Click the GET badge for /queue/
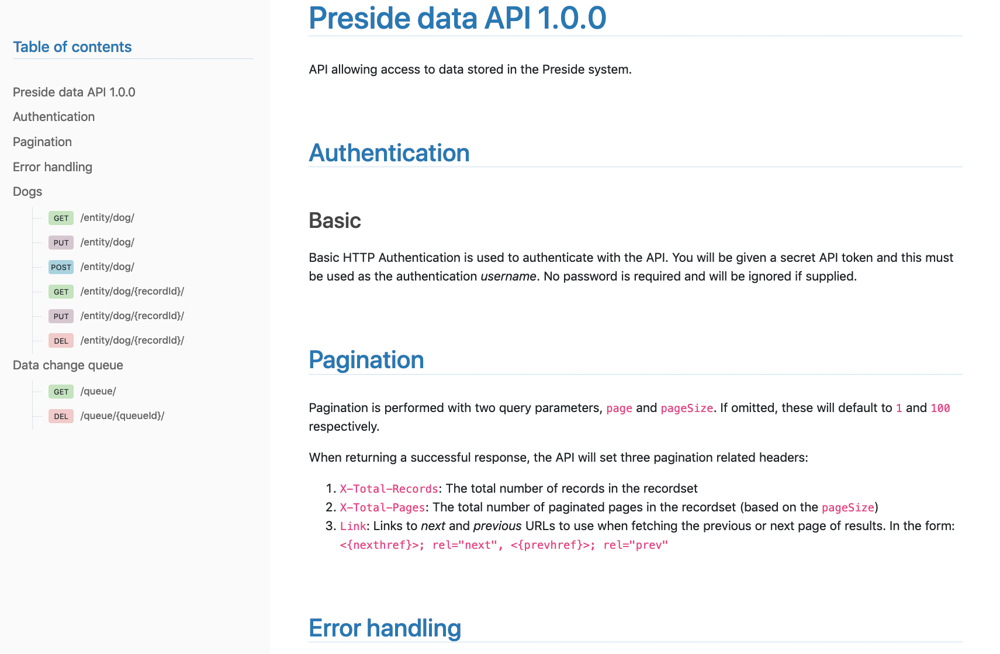Viewport: 1000px width, 654px height. (61, 392)
